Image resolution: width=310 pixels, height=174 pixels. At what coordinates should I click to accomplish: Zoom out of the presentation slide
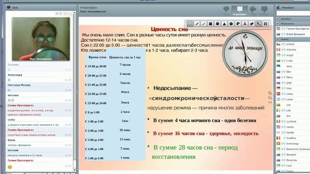270,98
